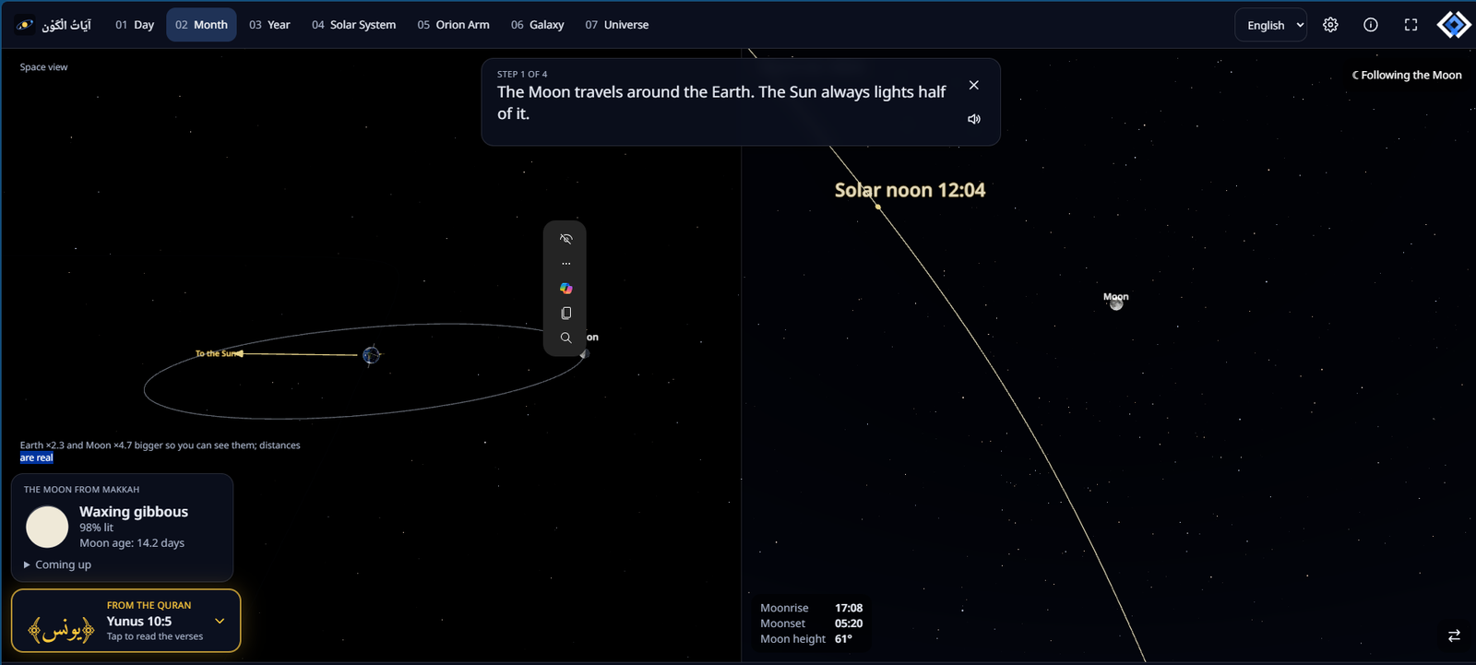1476x665 pixels.
Task: Click the Moon age: 14.2 days text
Action: [132, 543]
